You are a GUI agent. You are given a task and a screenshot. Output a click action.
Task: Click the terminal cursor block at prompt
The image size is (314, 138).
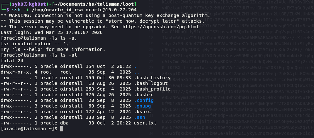tap(61, 129)
